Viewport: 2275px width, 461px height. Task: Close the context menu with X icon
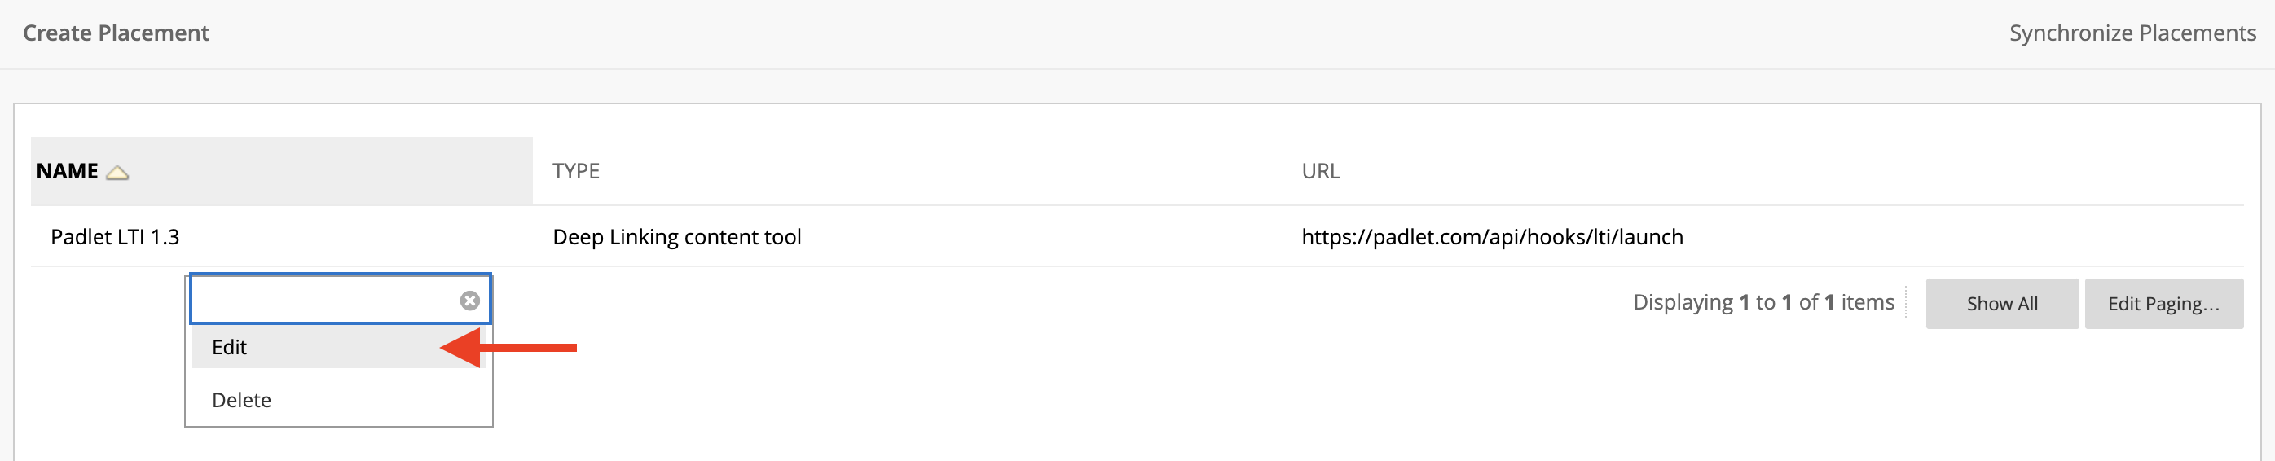coord(470,301)
